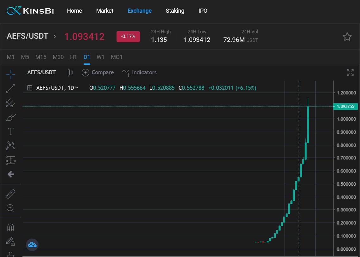Image resolution: width=360 pixels, height=257 pixels.
Task: Select the text annotation tool
Action: point(10,132)
